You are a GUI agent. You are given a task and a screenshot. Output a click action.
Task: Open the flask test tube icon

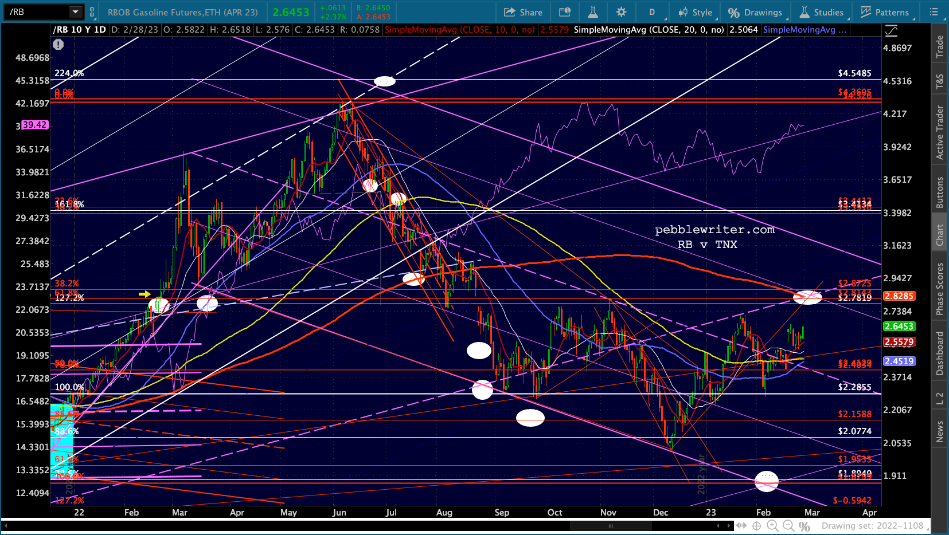[x=593, y=12]
